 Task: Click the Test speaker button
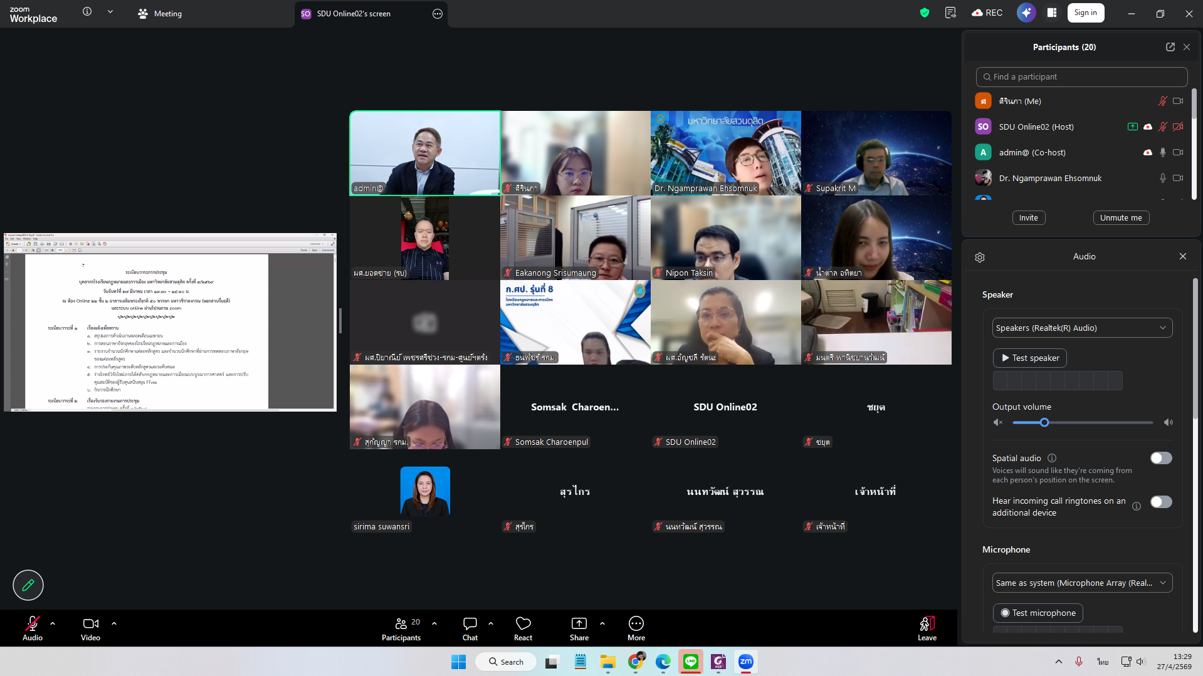point(1029,358)
